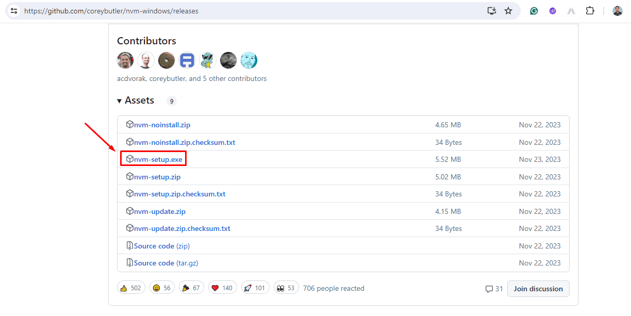
Task: React with the eyes emoji (53)
Action: point(286,288)
